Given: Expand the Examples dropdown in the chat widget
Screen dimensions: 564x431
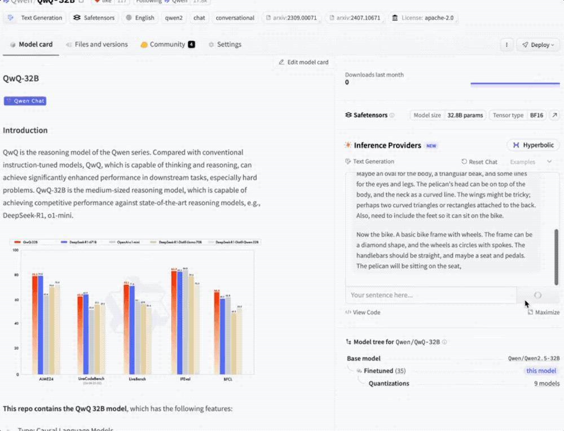Looking at the screenshot, I should tap(531, 162).
